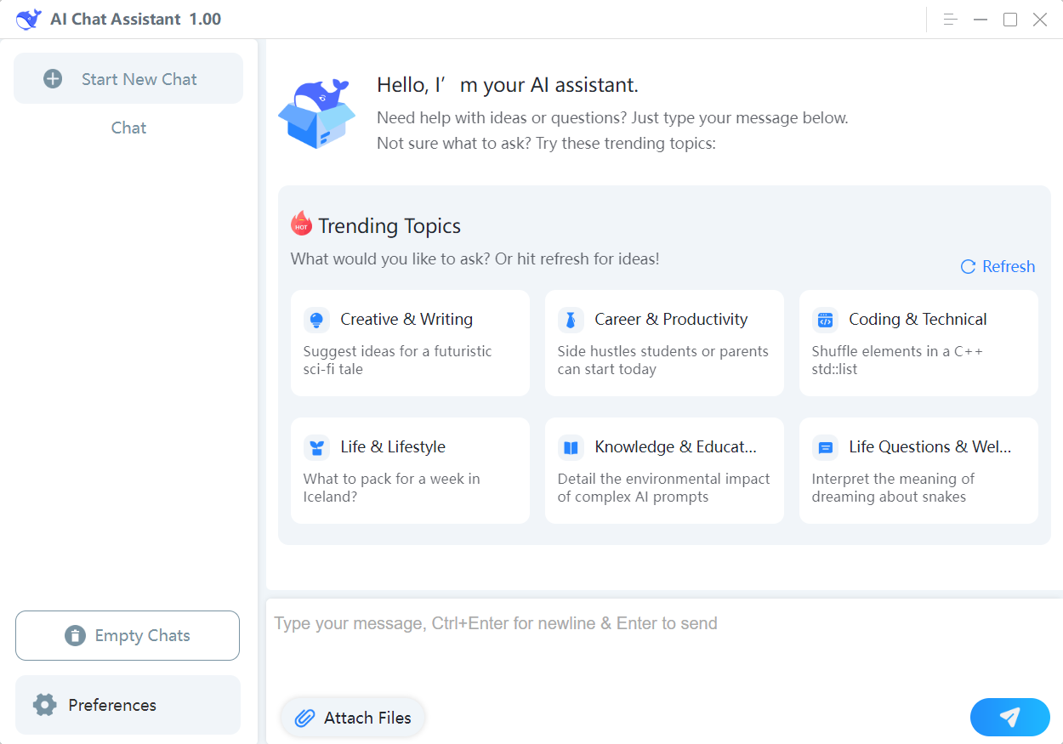Click the Refresh link for new topic ideas

tap(1006, 266)
